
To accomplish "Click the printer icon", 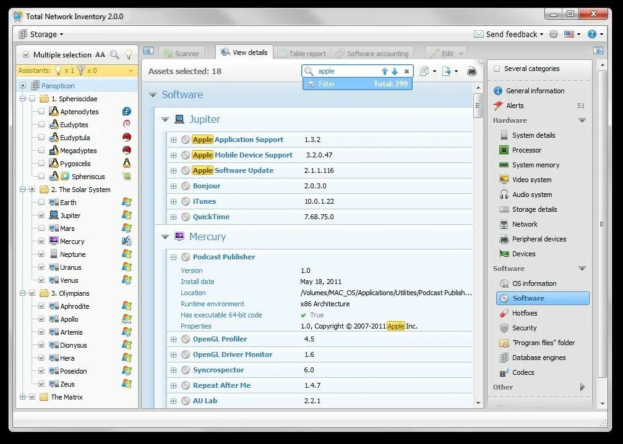I will click(x=472, y=72).
